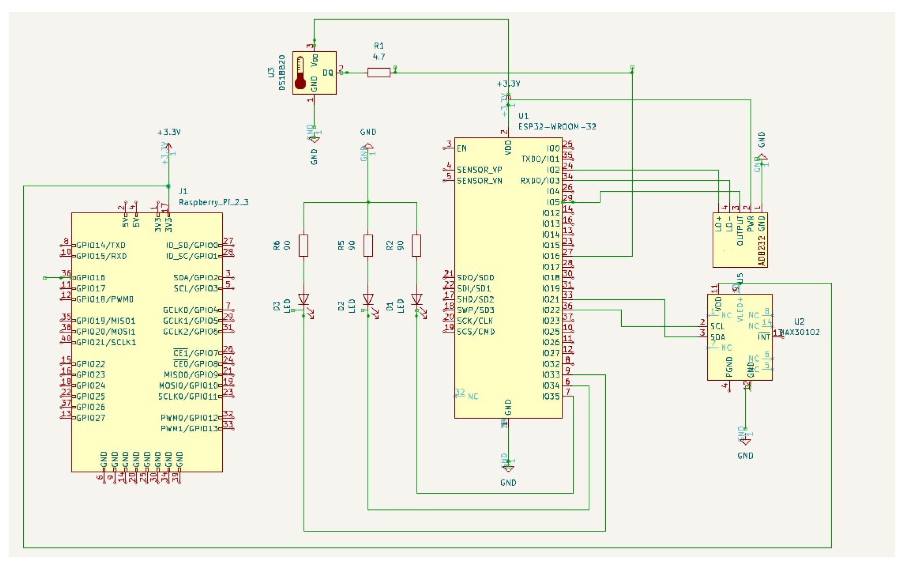
Task: Click the SCL pin on MAX30102
Action: pos(717,326)
